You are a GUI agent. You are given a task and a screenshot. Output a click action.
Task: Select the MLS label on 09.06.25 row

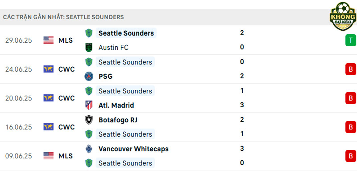[x=66, y=156]
